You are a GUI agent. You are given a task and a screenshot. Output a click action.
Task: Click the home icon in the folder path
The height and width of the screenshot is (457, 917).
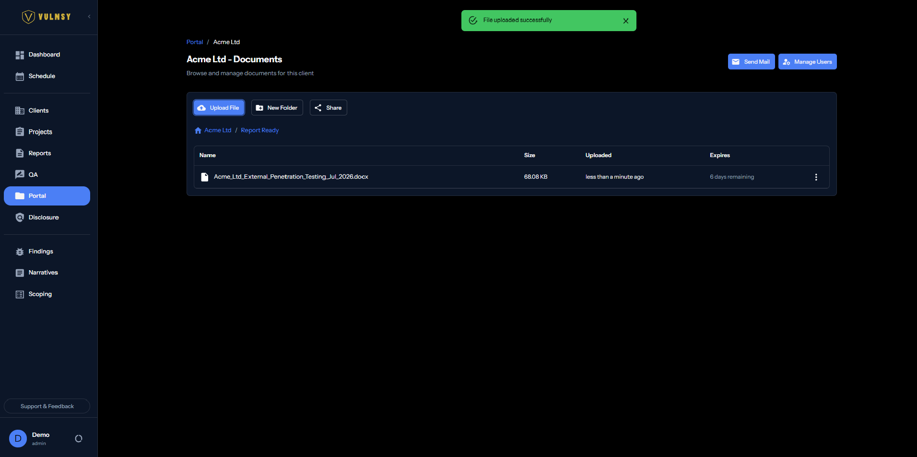198,130
